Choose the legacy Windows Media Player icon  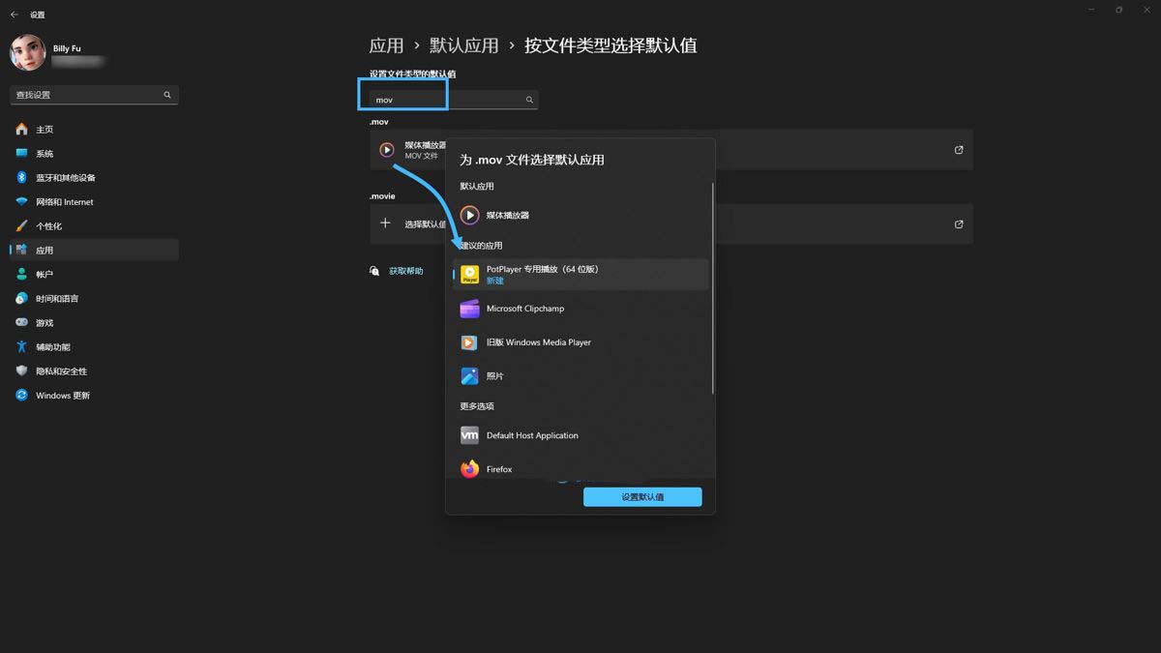click(x=469, y=342)
